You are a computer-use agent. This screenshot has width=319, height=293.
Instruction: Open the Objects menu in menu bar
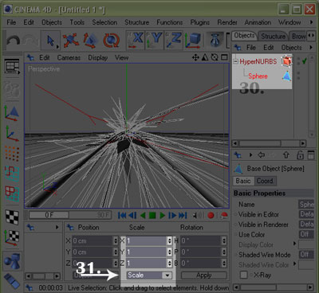click(x=52, y=22)
